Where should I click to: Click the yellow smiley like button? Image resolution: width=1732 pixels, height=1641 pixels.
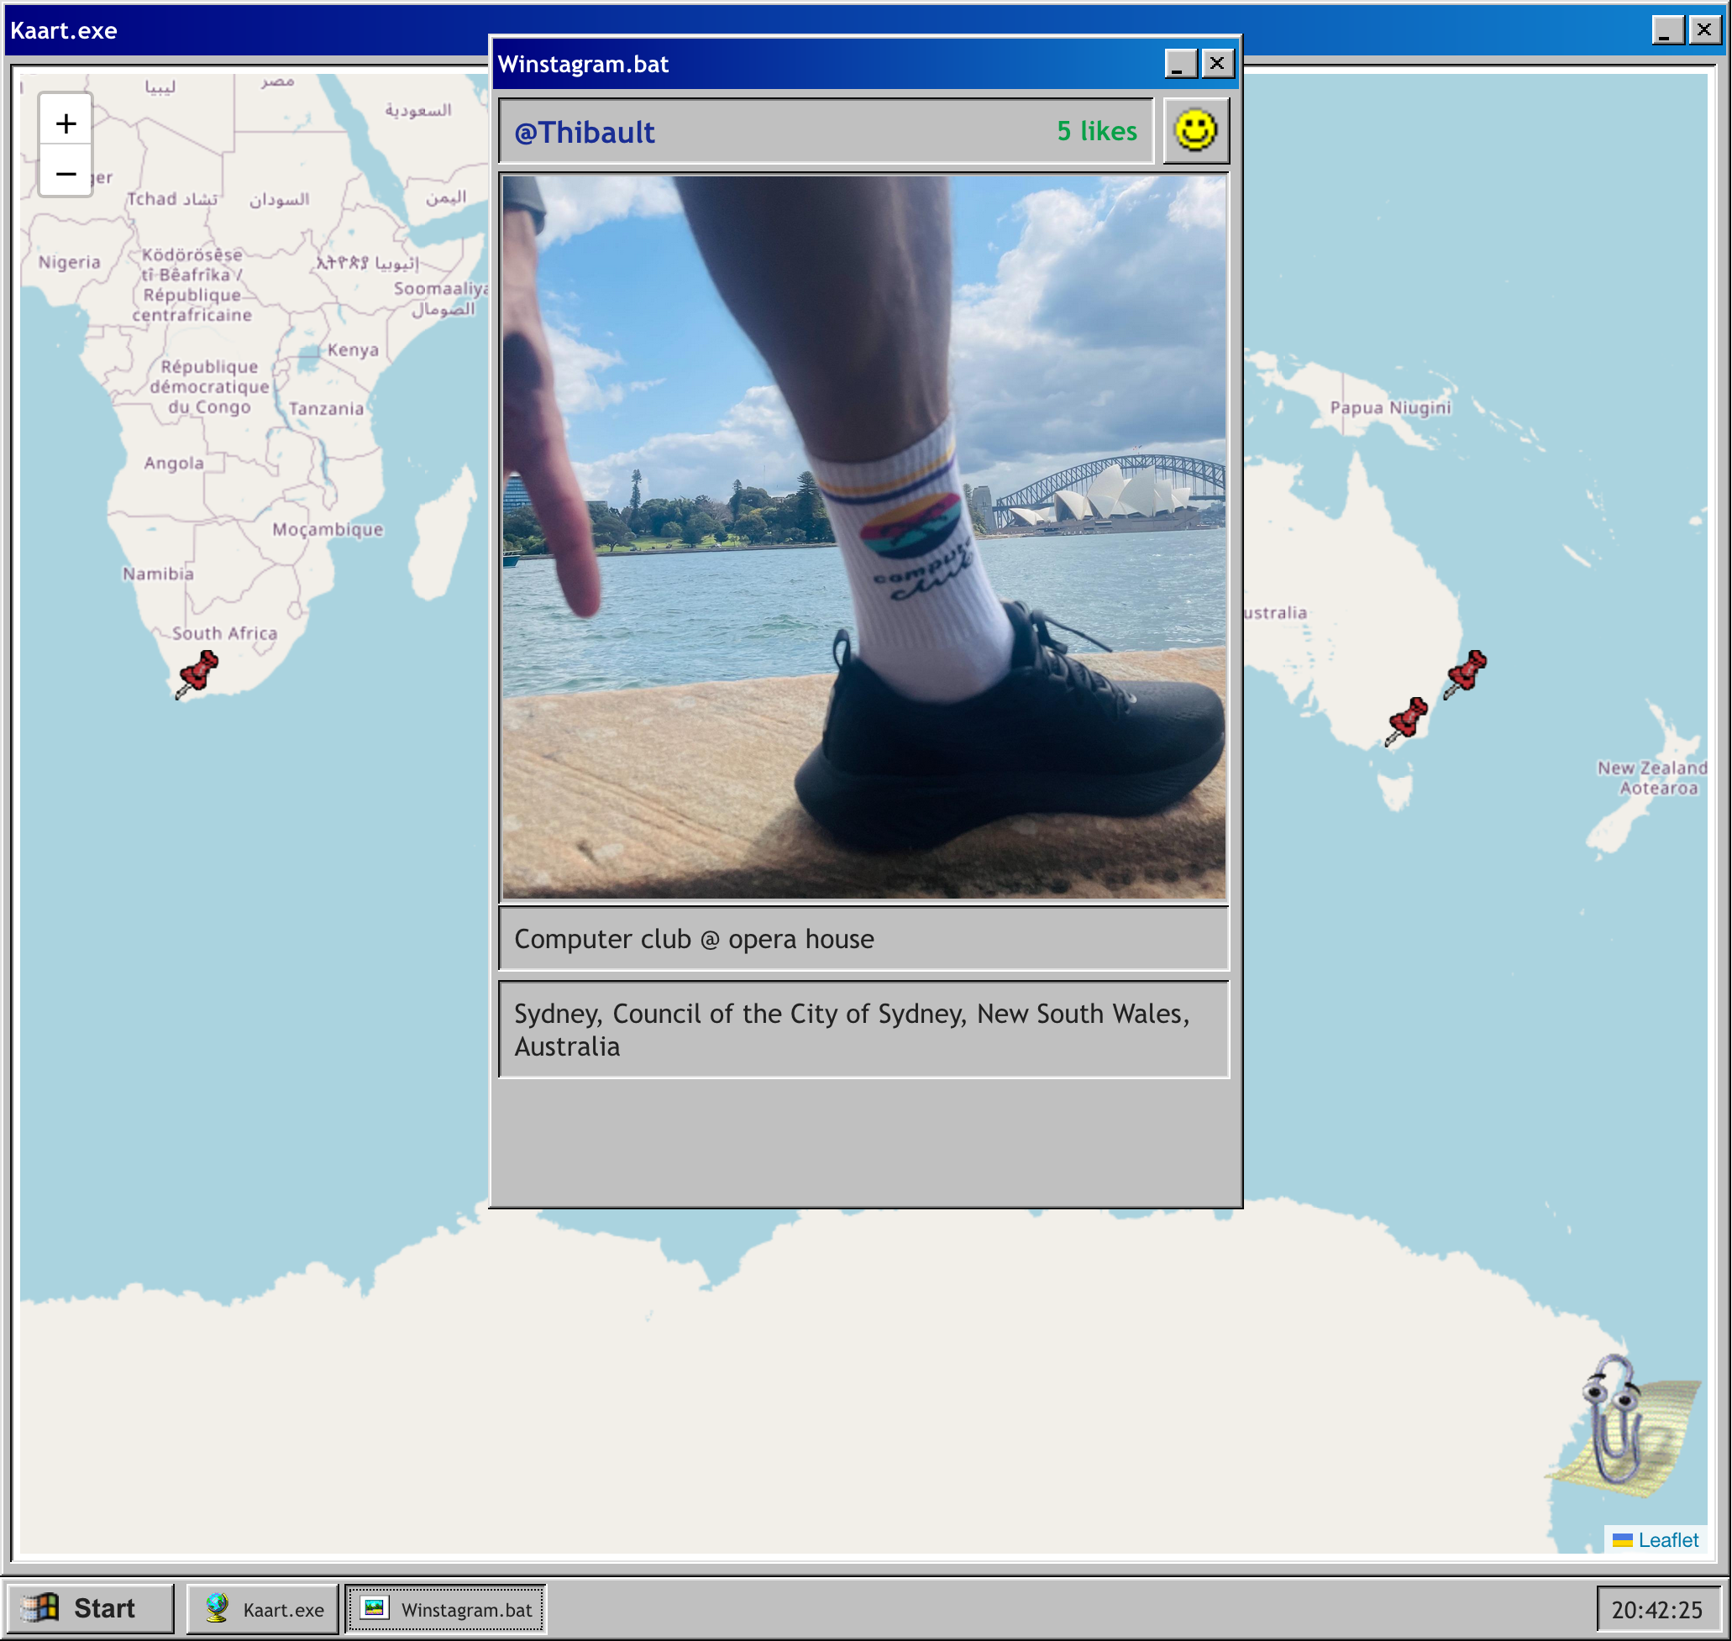(x=1195, y=131)
